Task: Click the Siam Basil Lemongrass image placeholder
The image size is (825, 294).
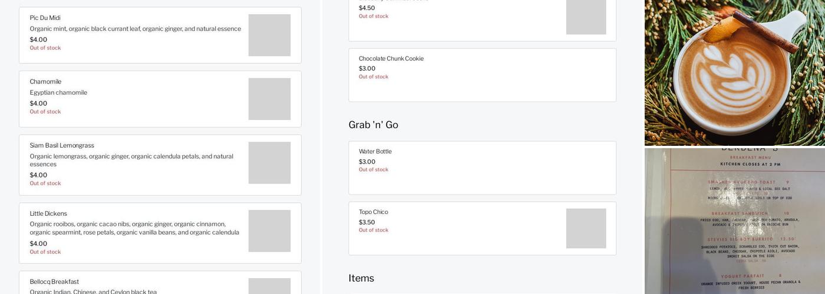Action: (269, 163)
